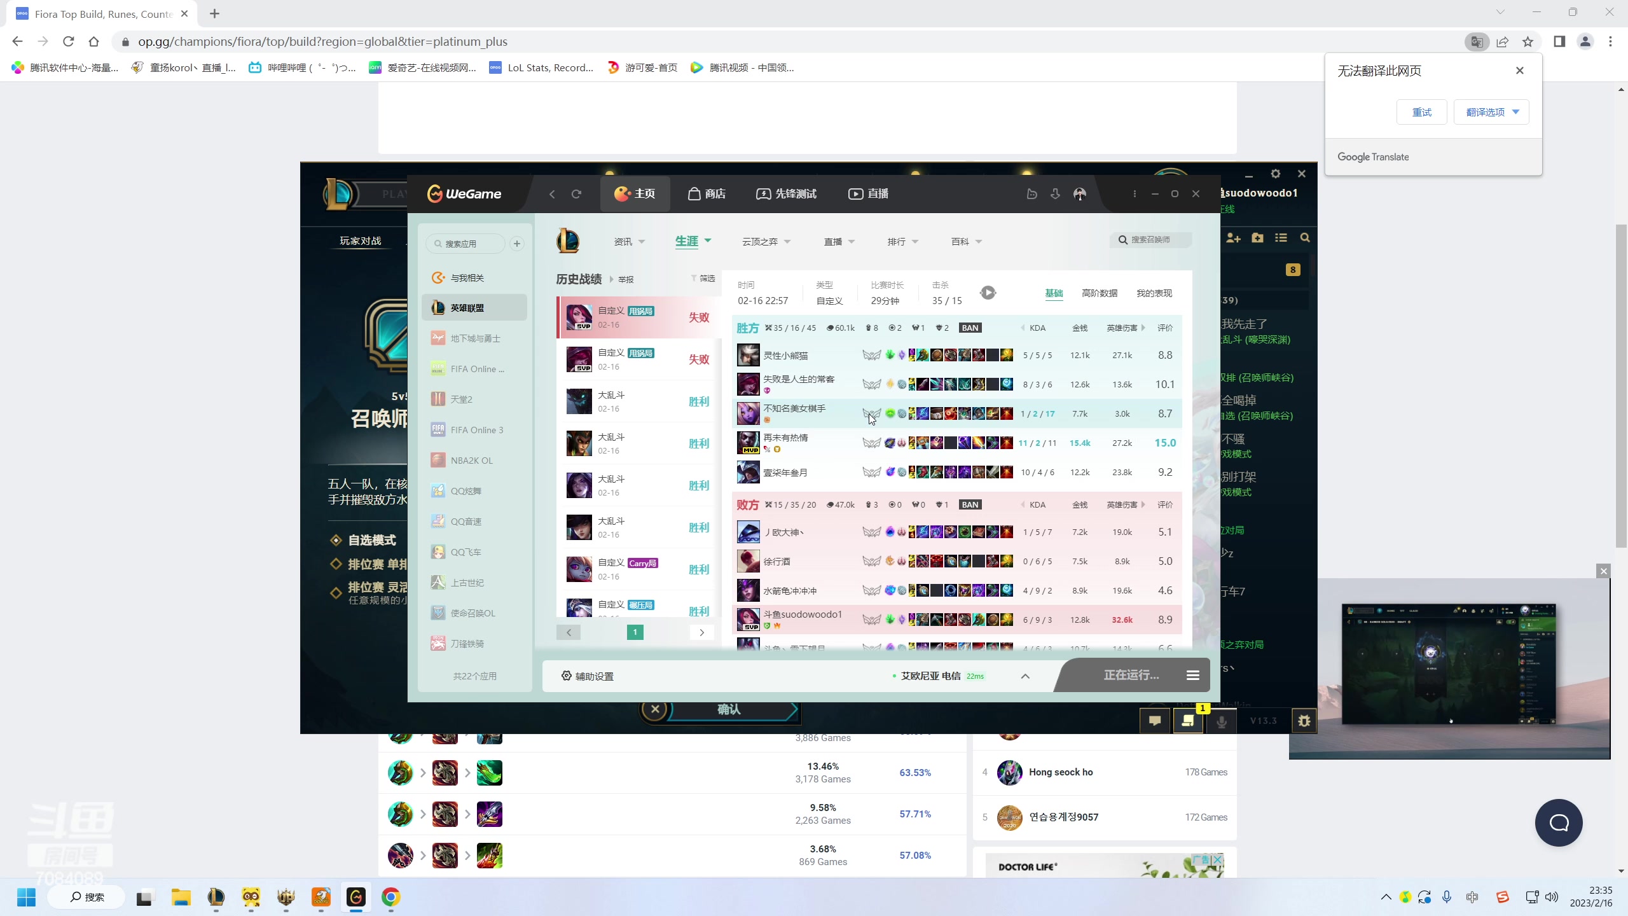Viewport: 1628px width, 916px height.
Task: Click the X cancel button beside 确认
Action: tap(655, 709)
